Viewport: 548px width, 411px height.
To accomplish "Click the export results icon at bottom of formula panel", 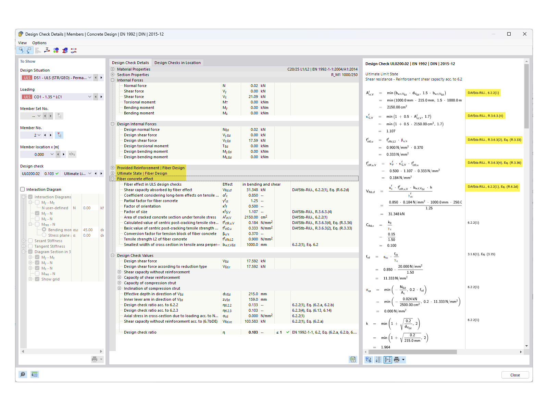I will pyautogui.click(x=369, y=360).
